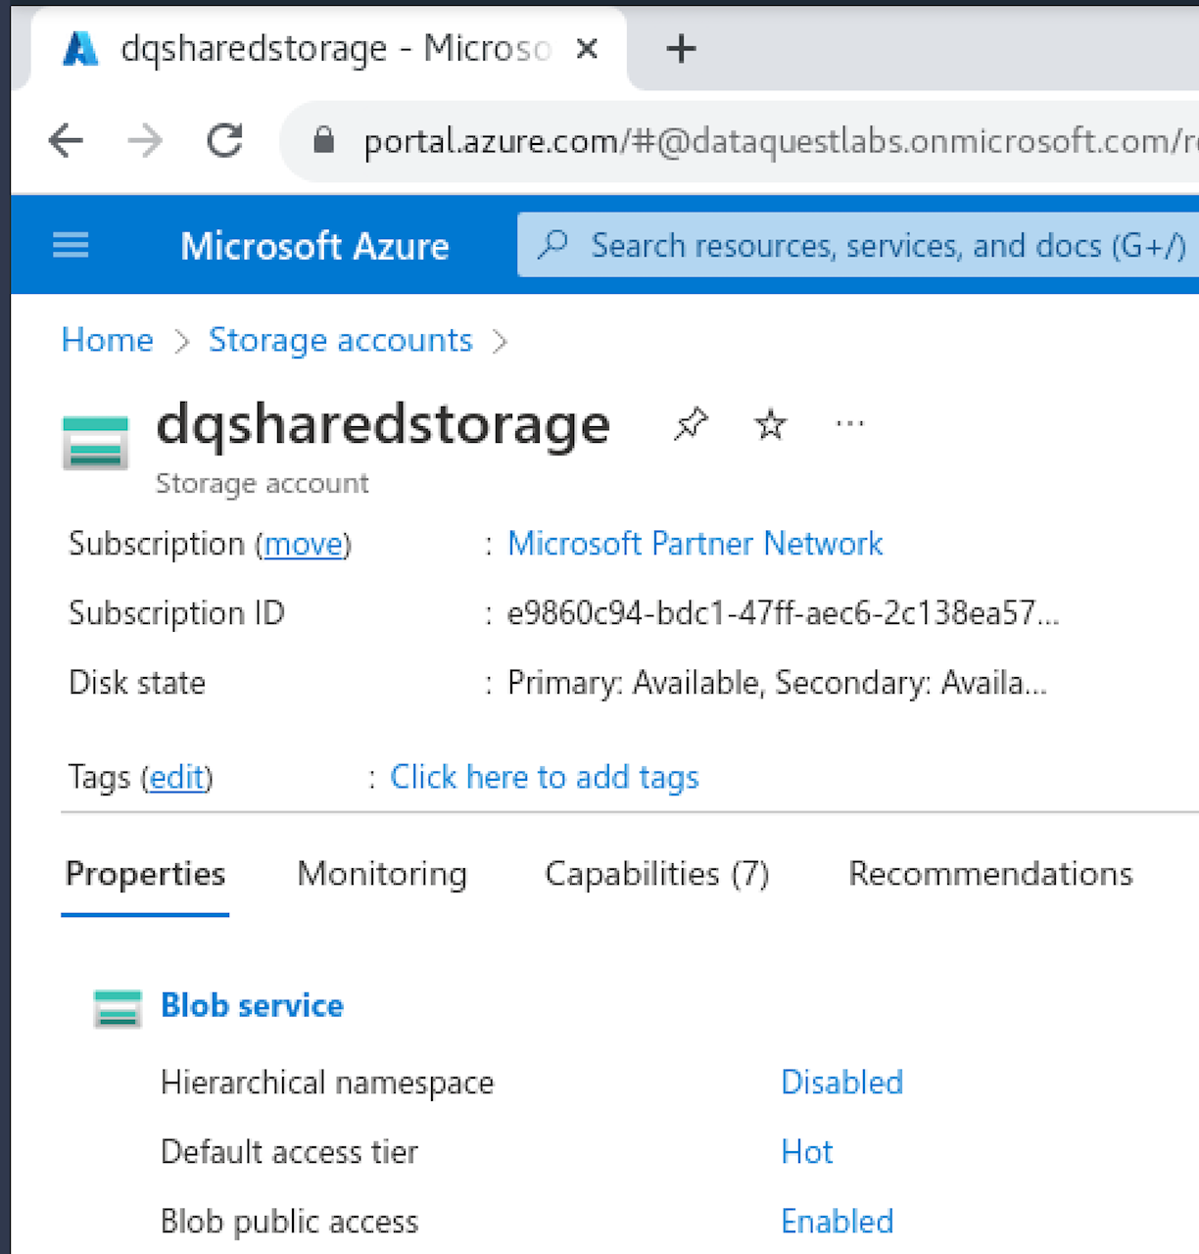Click the storage account icon beside the title
Screen dimensions: 1199x1254
tap(95, 441)
